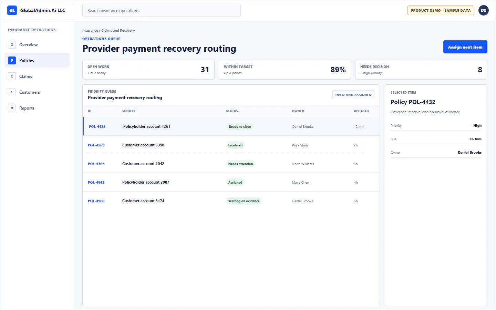Select the Open Work summary card
496x310 pixels.
pyautogui.click(x=148, y=70)
